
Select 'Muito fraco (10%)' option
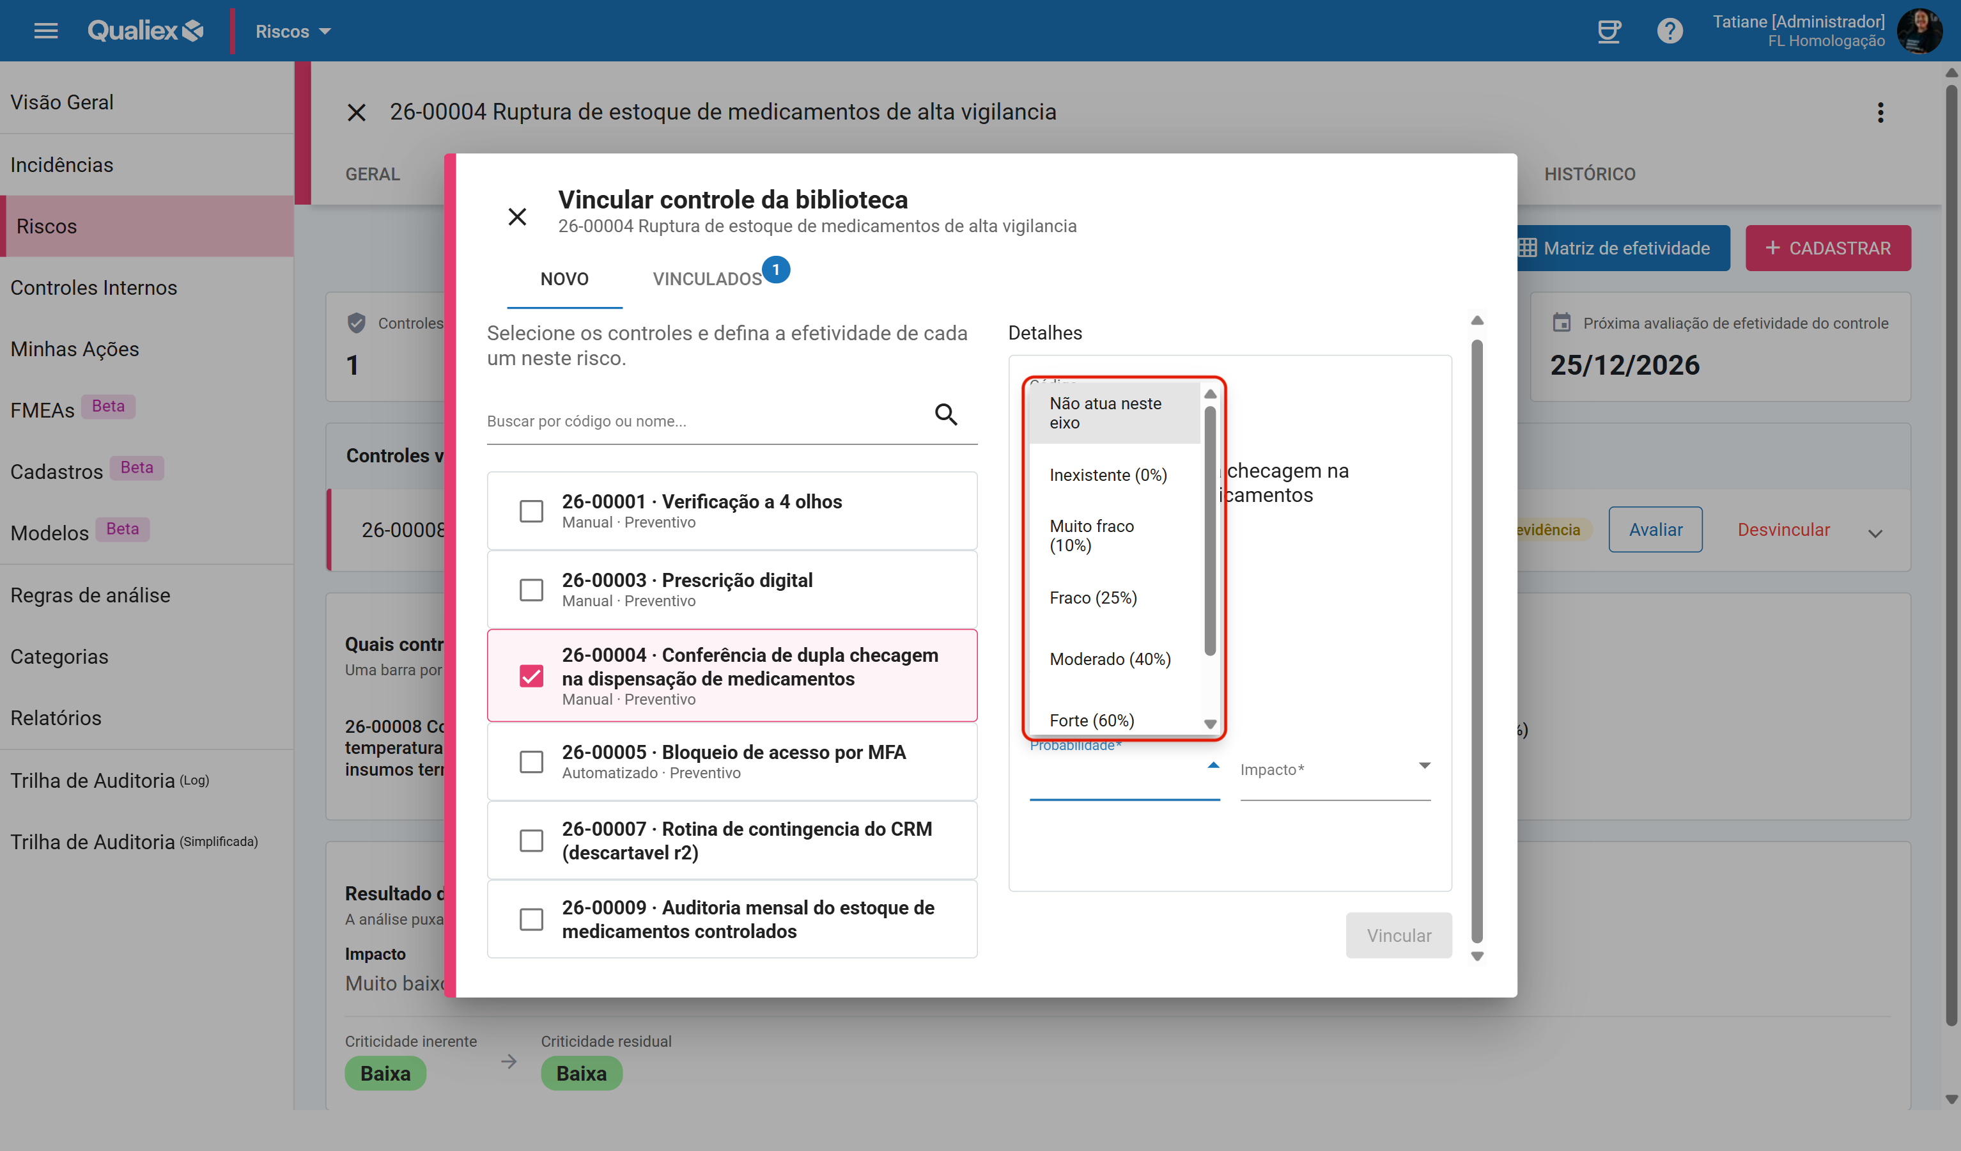coord(1114,536)
